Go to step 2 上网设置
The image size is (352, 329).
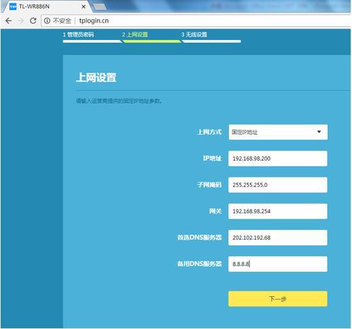click(x=135, y=35)
